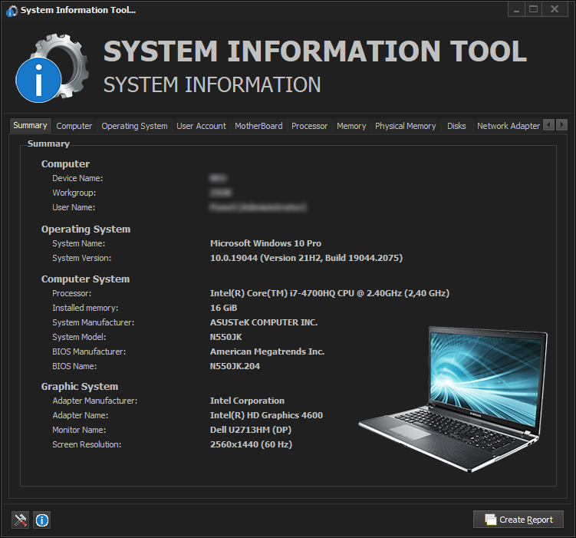The width and height of the screenshot is (576, 538).
Task: Click the BIOS Manufacturer label
Action: 89,352
